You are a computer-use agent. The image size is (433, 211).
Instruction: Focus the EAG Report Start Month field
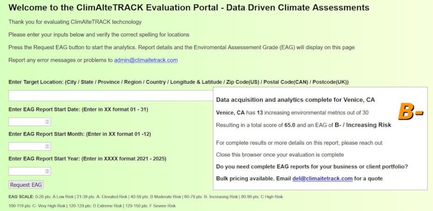tap(26, 147)
